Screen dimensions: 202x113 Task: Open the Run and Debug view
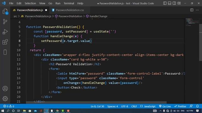click(x=5, y=32)
